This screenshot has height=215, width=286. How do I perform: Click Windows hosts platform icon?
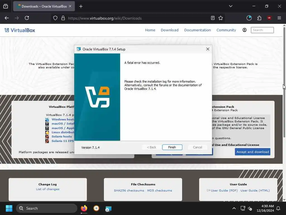47,120
